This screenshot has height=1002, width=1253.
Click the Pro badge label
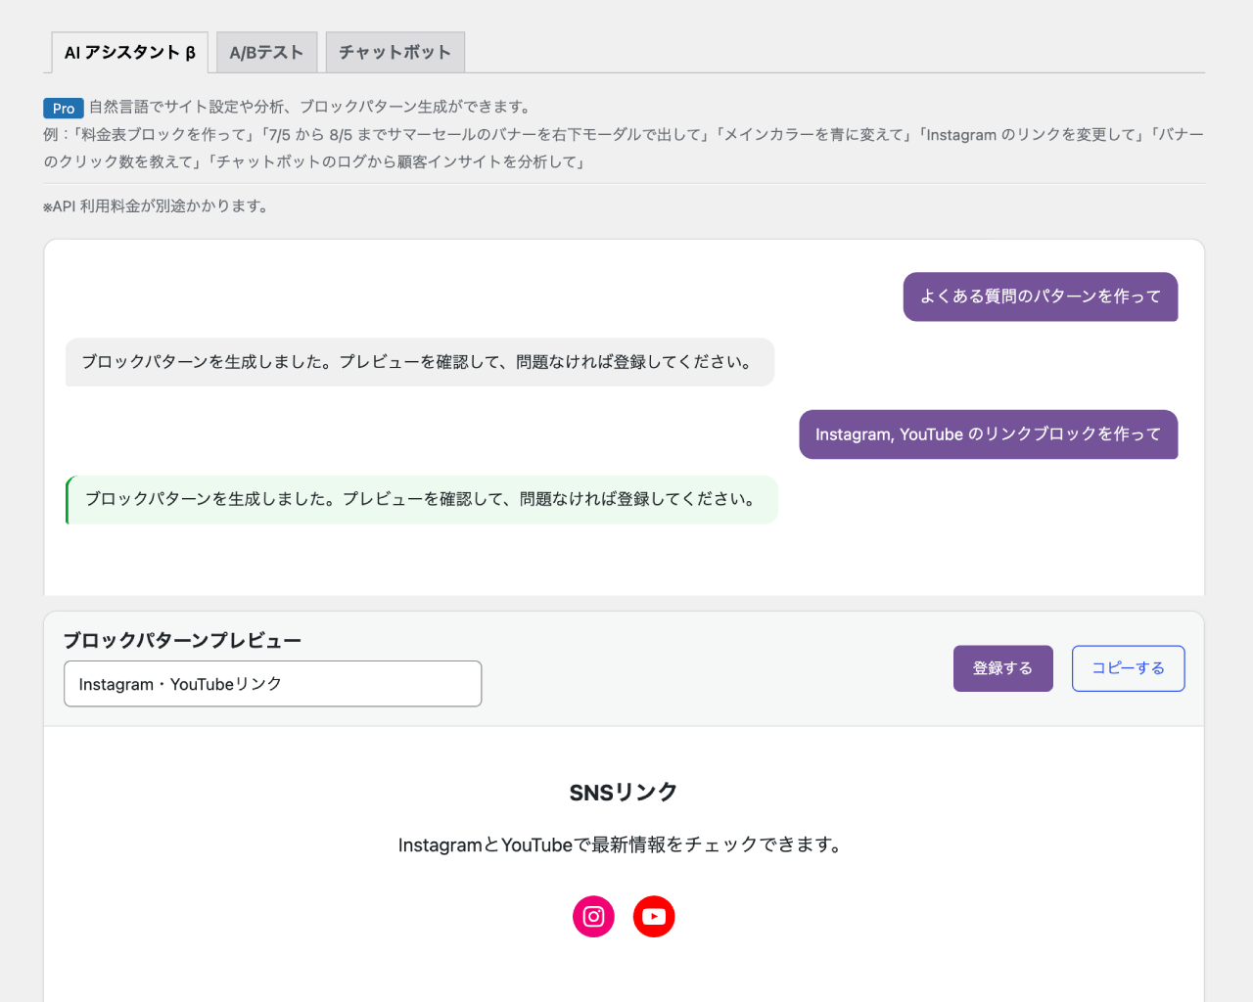click(x=64, y=108)
